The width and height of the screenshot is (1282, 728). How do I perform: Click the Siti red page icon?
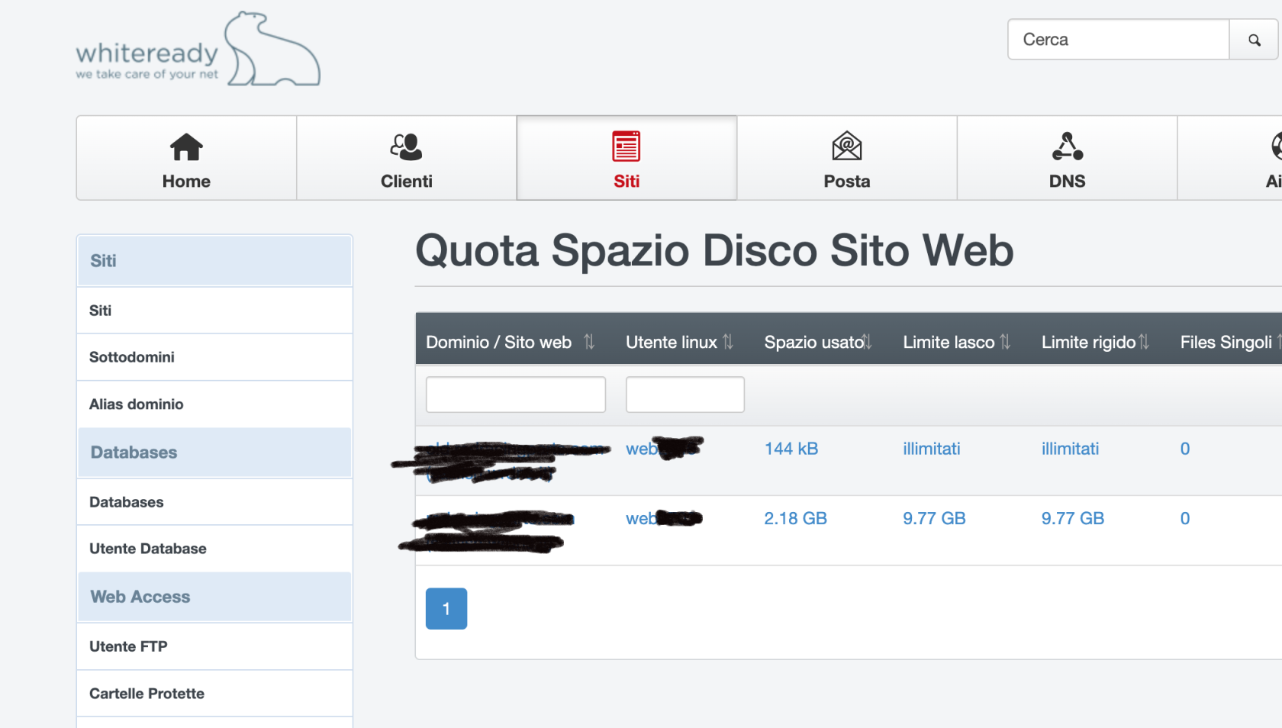pyautogui.click(x=627, y=147)
